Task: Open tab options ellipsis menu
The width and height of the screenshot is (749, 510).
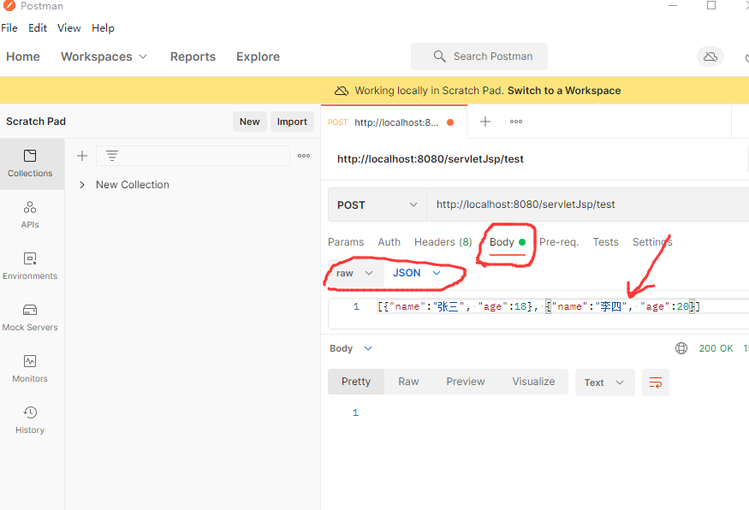Action: pos(516,122)
